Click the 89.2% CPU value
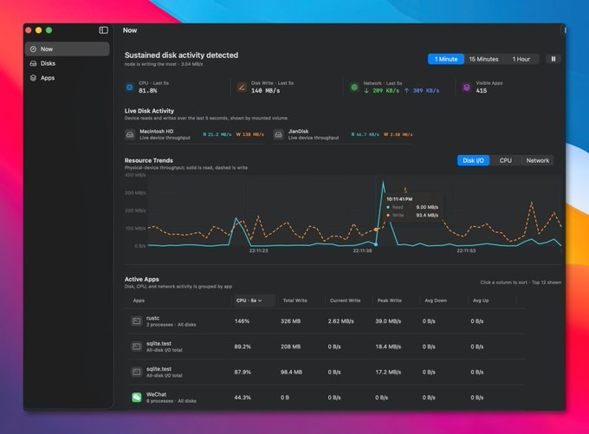This screenshot has width=589, height=434. 243,347
